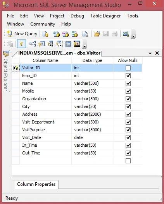
Task: Click the Visit_Department column name cell
Action: (46, 122)
